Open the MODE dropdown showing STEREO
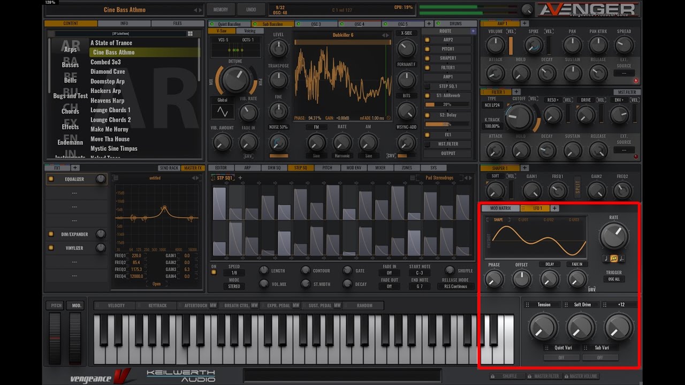685x385 pixels. [234, 286]
